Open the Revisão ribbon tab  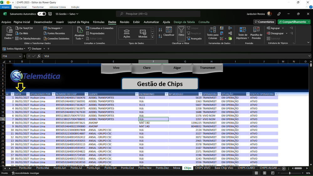[125, 22]
